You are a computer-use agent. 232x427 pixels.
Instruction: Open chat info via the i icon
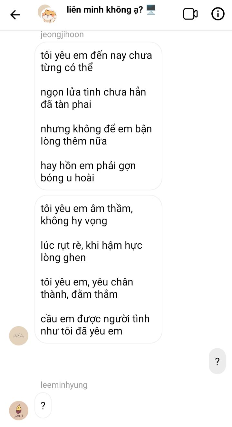[x=218, y=14]
